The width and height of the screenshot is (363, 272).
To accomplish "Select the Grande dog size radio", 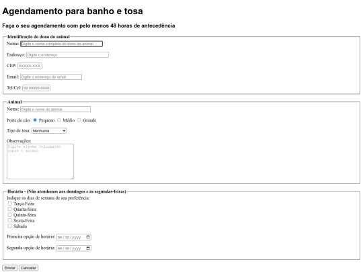I will pos(79,120).
